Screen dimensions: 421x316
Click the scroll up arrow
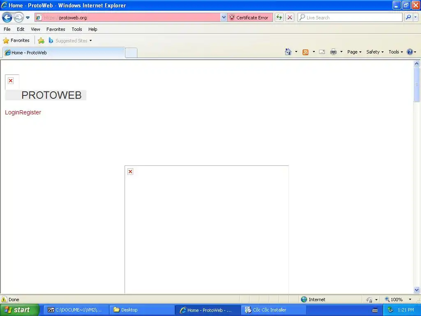417,64
